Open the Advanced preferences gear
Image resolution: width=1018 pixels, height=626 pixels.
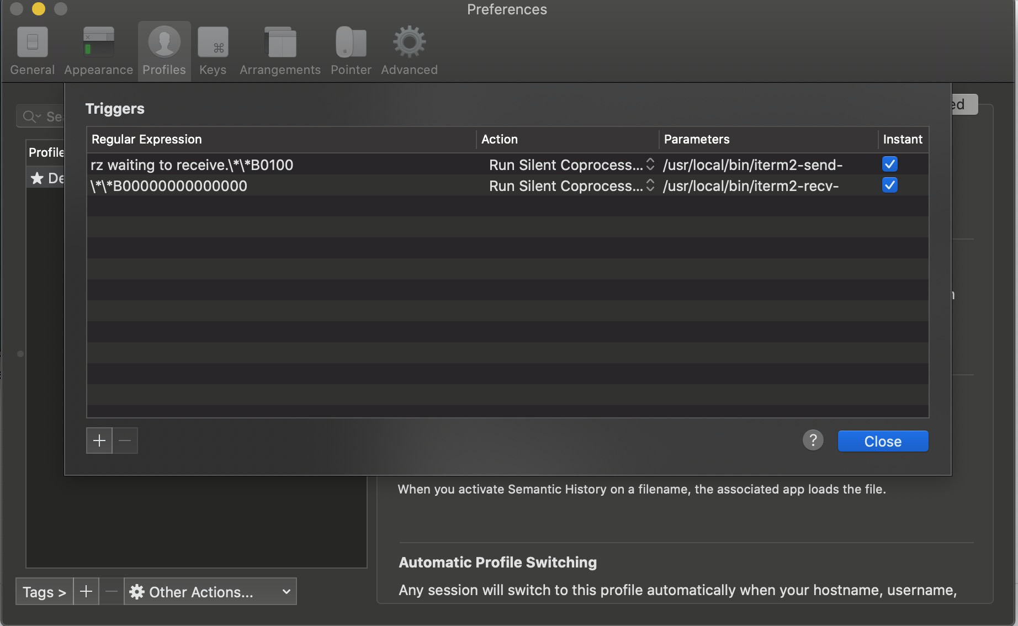(x=409, y=51)
